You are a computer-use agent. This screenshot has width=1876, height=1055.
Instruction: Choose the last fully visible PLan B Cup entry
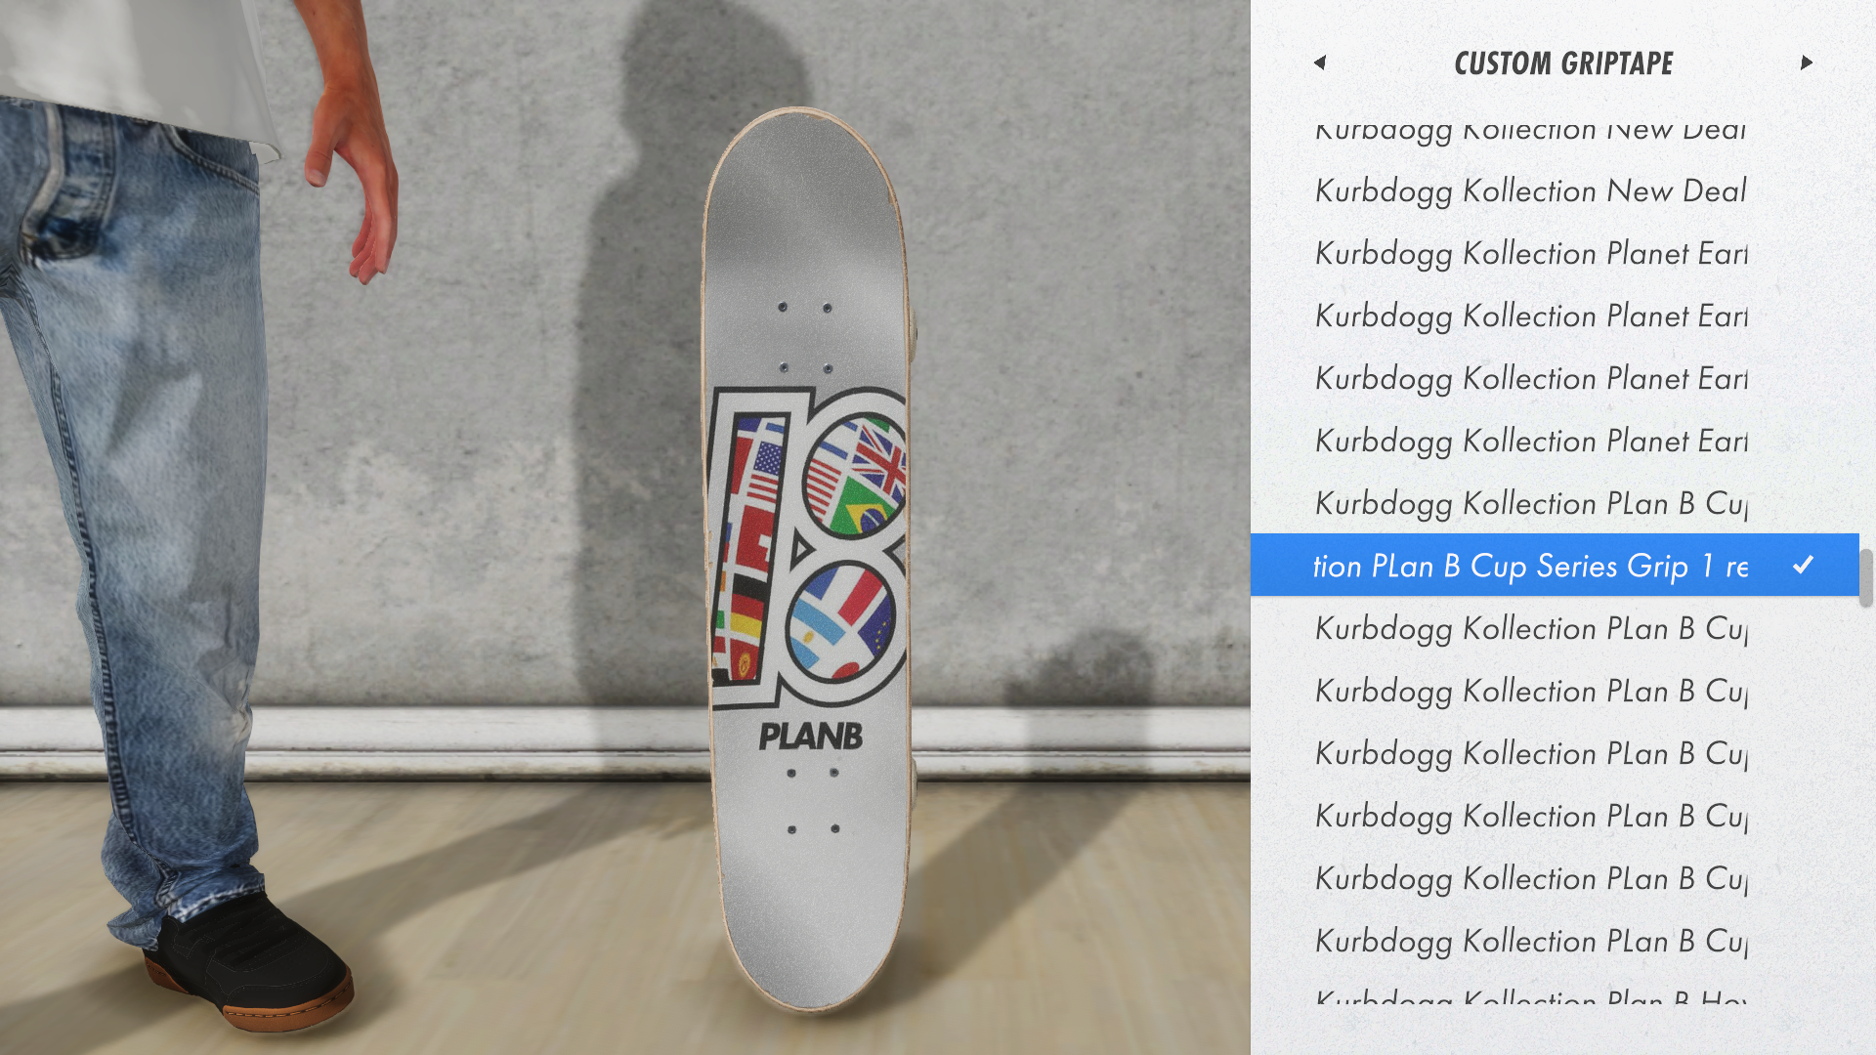(x=1531, y=941)
